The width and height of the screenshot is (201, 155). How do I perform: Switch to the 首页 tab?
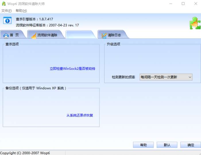pos(13,34)
